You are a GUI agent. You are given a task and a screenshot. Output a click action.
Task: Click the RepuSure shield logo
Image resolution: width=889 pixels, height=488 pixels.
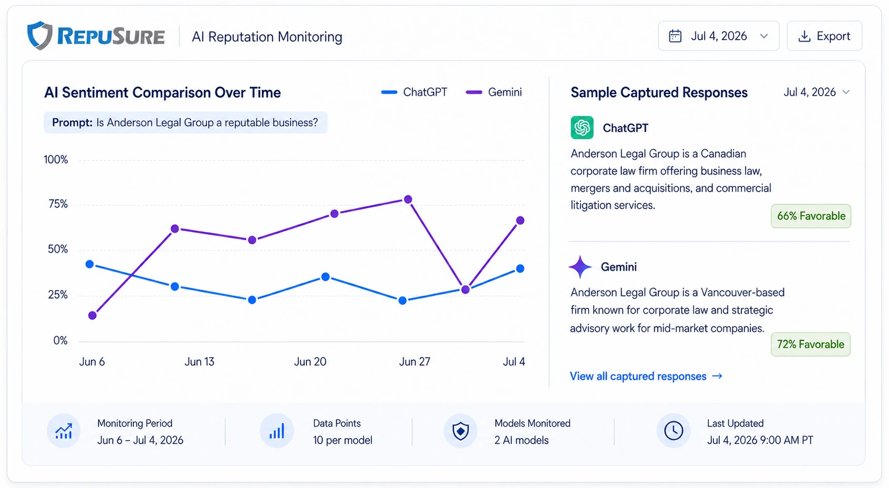(39, 36)
